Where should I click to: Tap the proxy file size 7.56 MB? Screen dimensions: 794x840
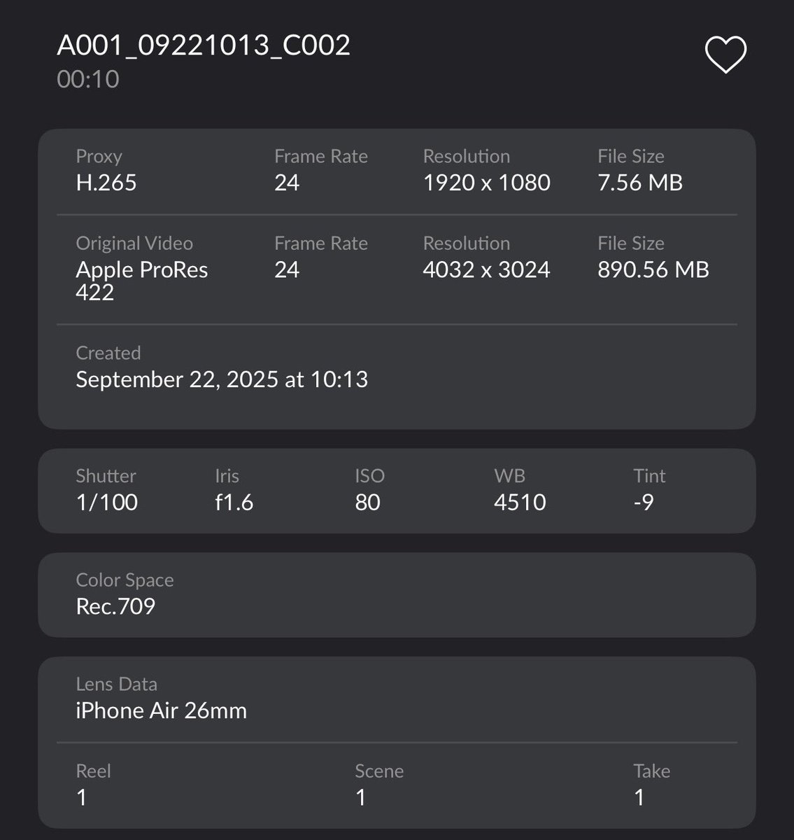[x=640, y=183]
